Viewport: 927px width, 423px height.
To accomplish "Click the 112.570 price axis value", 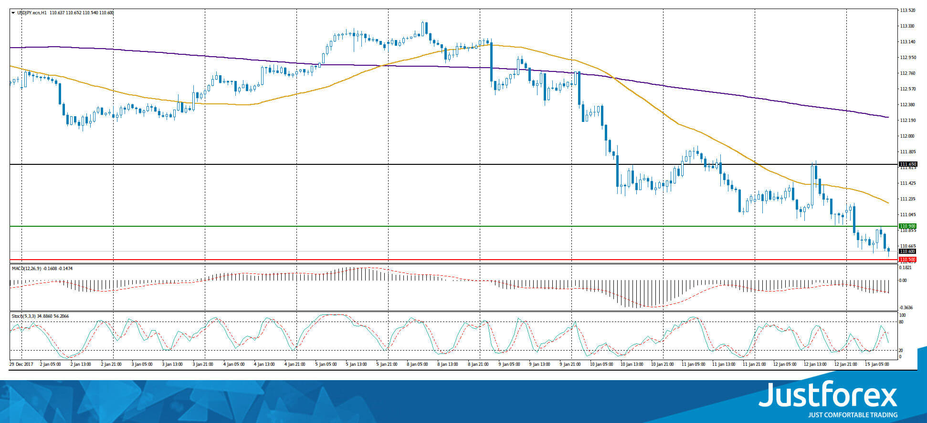I will tap(908, 89).
